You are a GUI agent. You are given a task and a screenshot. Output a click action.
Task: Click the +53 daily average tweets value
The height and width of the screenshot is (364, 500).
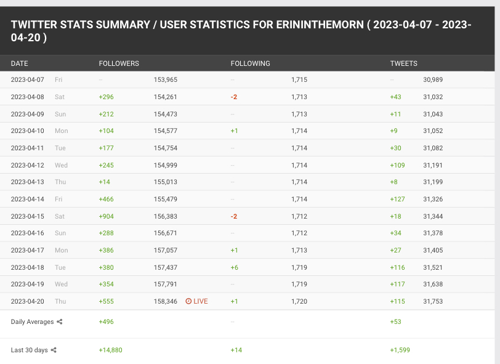[x=396, y=322]
